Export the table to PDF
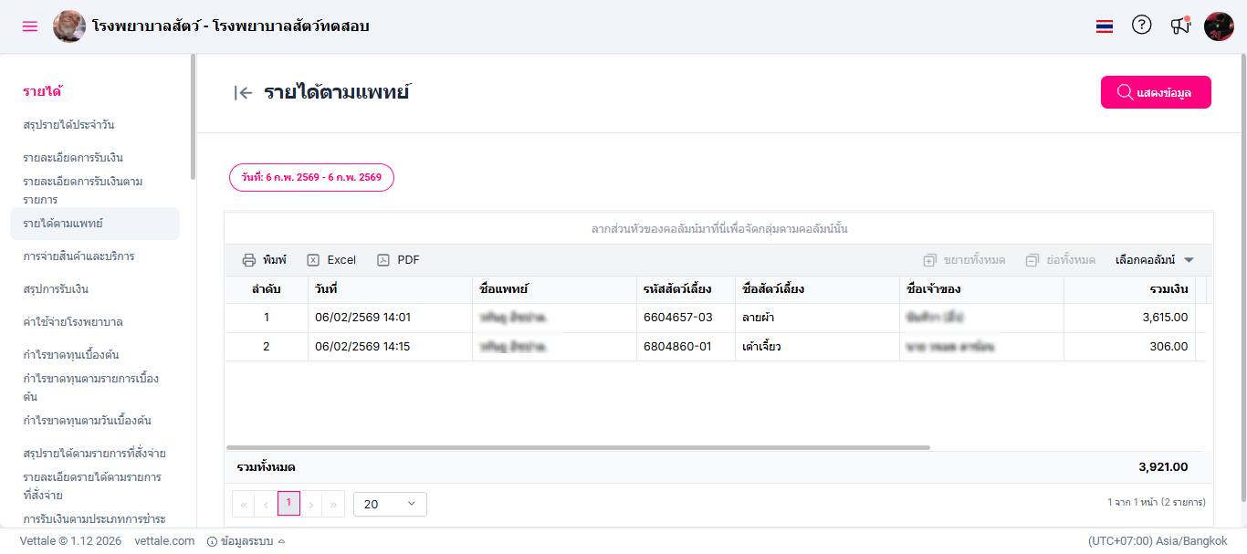The width and height of the screenshot is (1247, 554). (398, 260)
